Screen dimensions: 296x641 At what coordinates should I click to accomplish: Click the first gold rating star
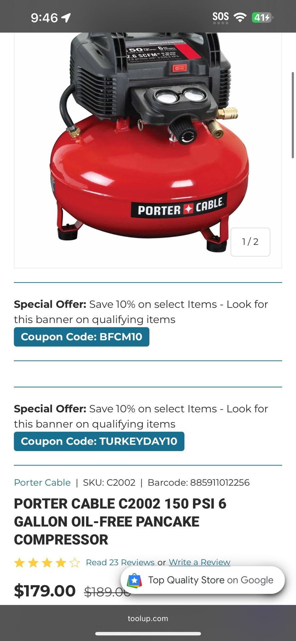pyautogui.click(x=20, y=563)
